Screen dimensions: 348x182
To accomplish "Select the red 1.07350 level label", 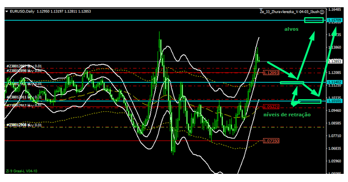I will click(271, 141).
